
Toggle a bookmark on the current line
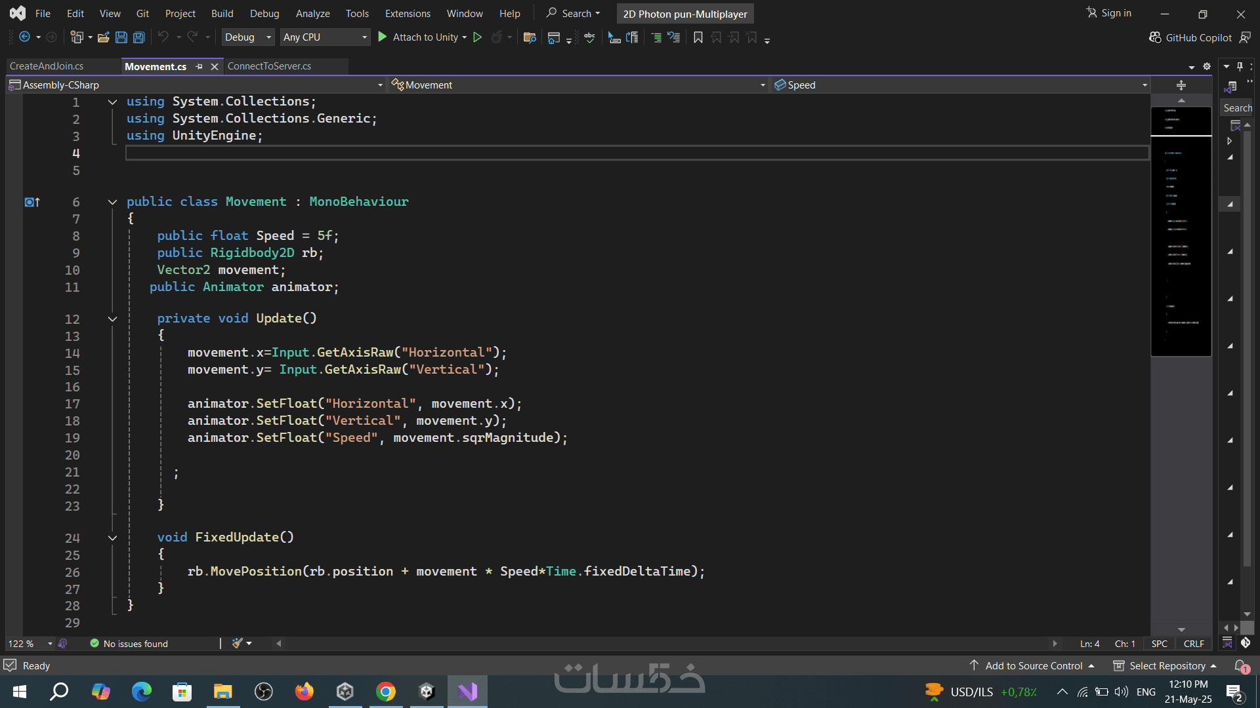698,37
